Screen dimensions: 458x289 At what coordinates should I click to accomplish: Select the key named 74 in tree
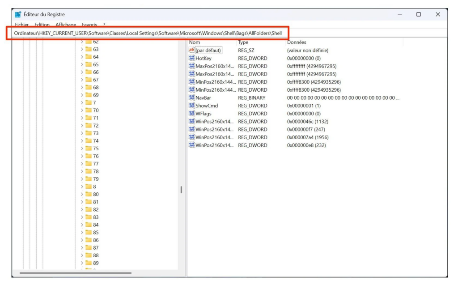pos(96,141)
